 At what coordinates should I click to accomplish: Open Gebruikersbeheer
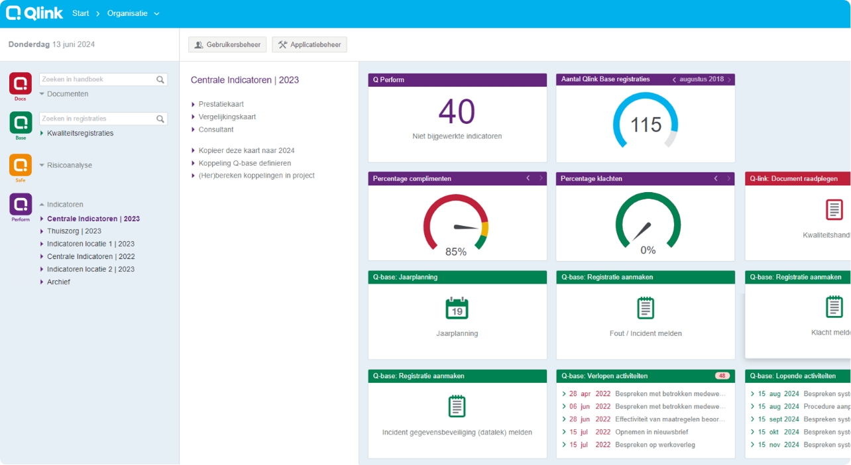pos(227,44)
